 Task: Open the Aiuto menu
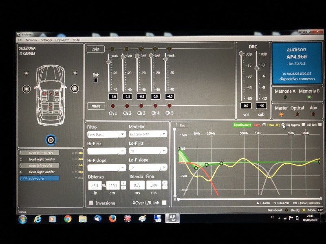[76, 39]
